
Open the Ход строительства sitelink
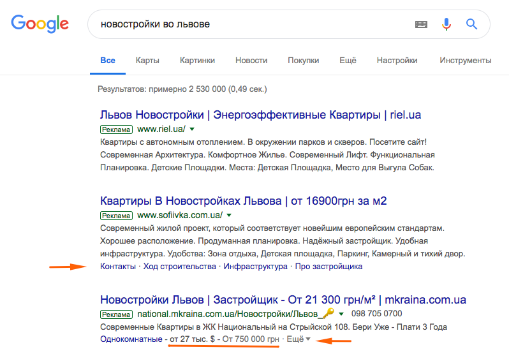point(179,267)
